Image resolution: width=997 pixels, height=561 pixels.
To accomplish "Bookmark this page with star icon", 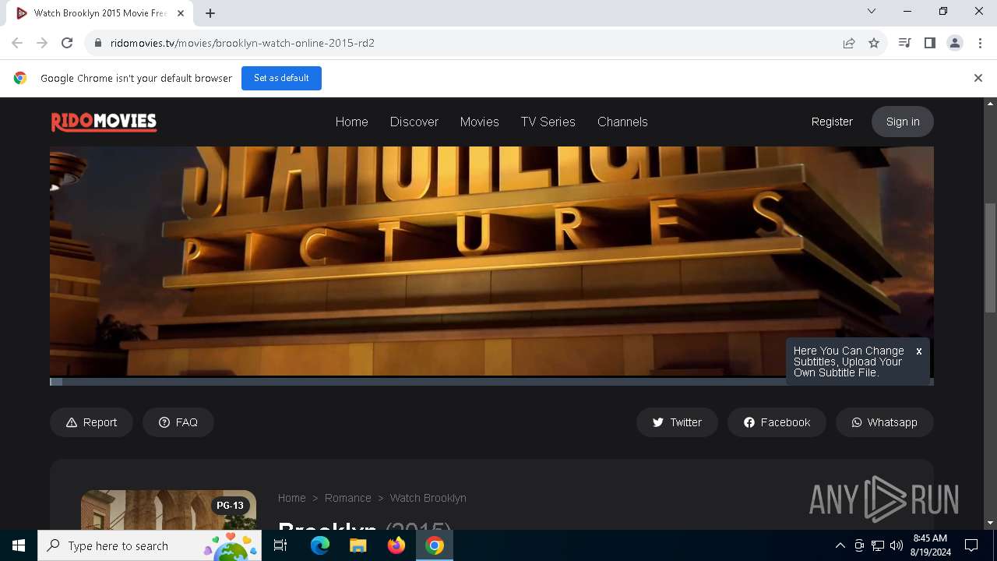I will tap(874, 43).
